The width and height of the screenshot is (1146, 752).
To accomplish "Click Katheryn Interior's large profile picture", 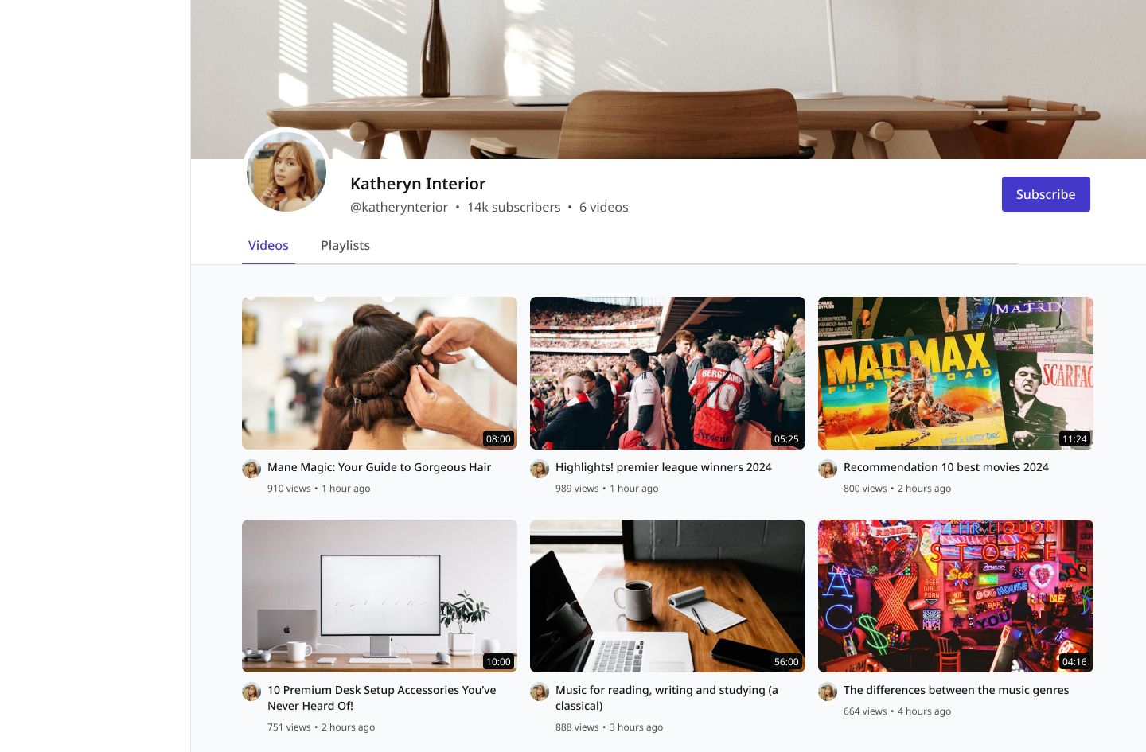I will 286,171.
